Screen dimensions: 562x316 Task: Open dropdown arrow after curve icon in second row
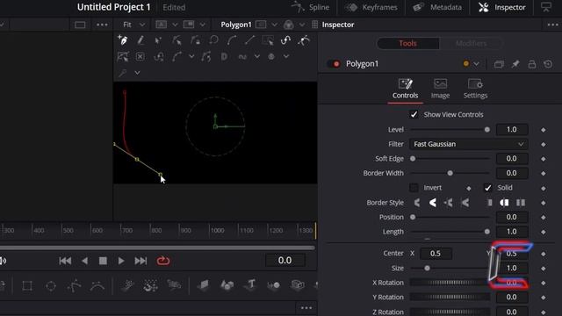191,56
